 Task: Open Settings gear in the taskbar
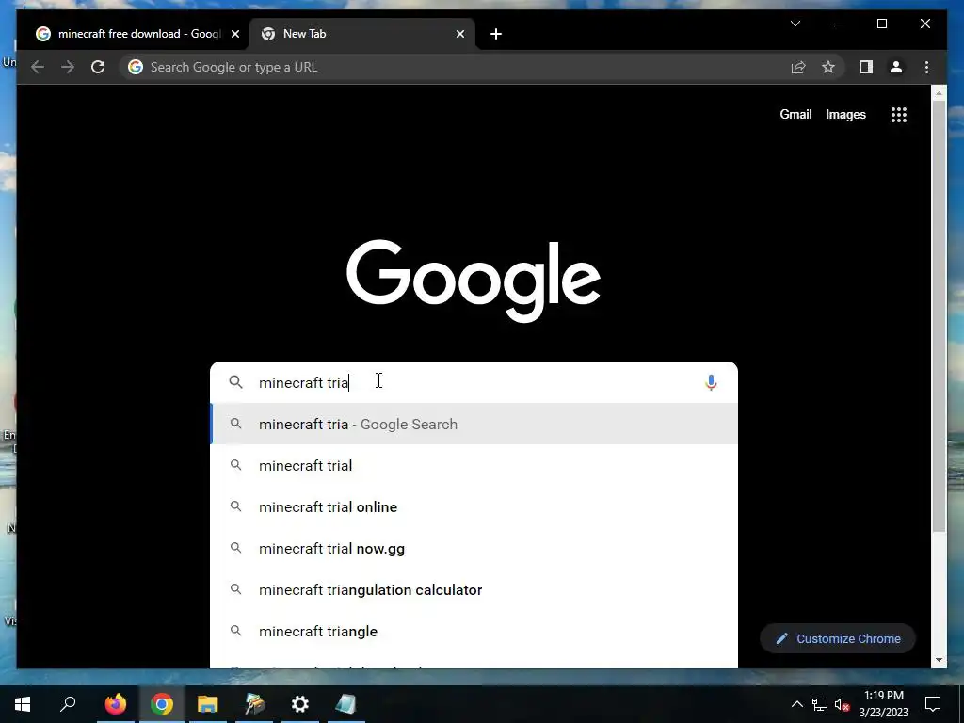[x=300, y=704]
